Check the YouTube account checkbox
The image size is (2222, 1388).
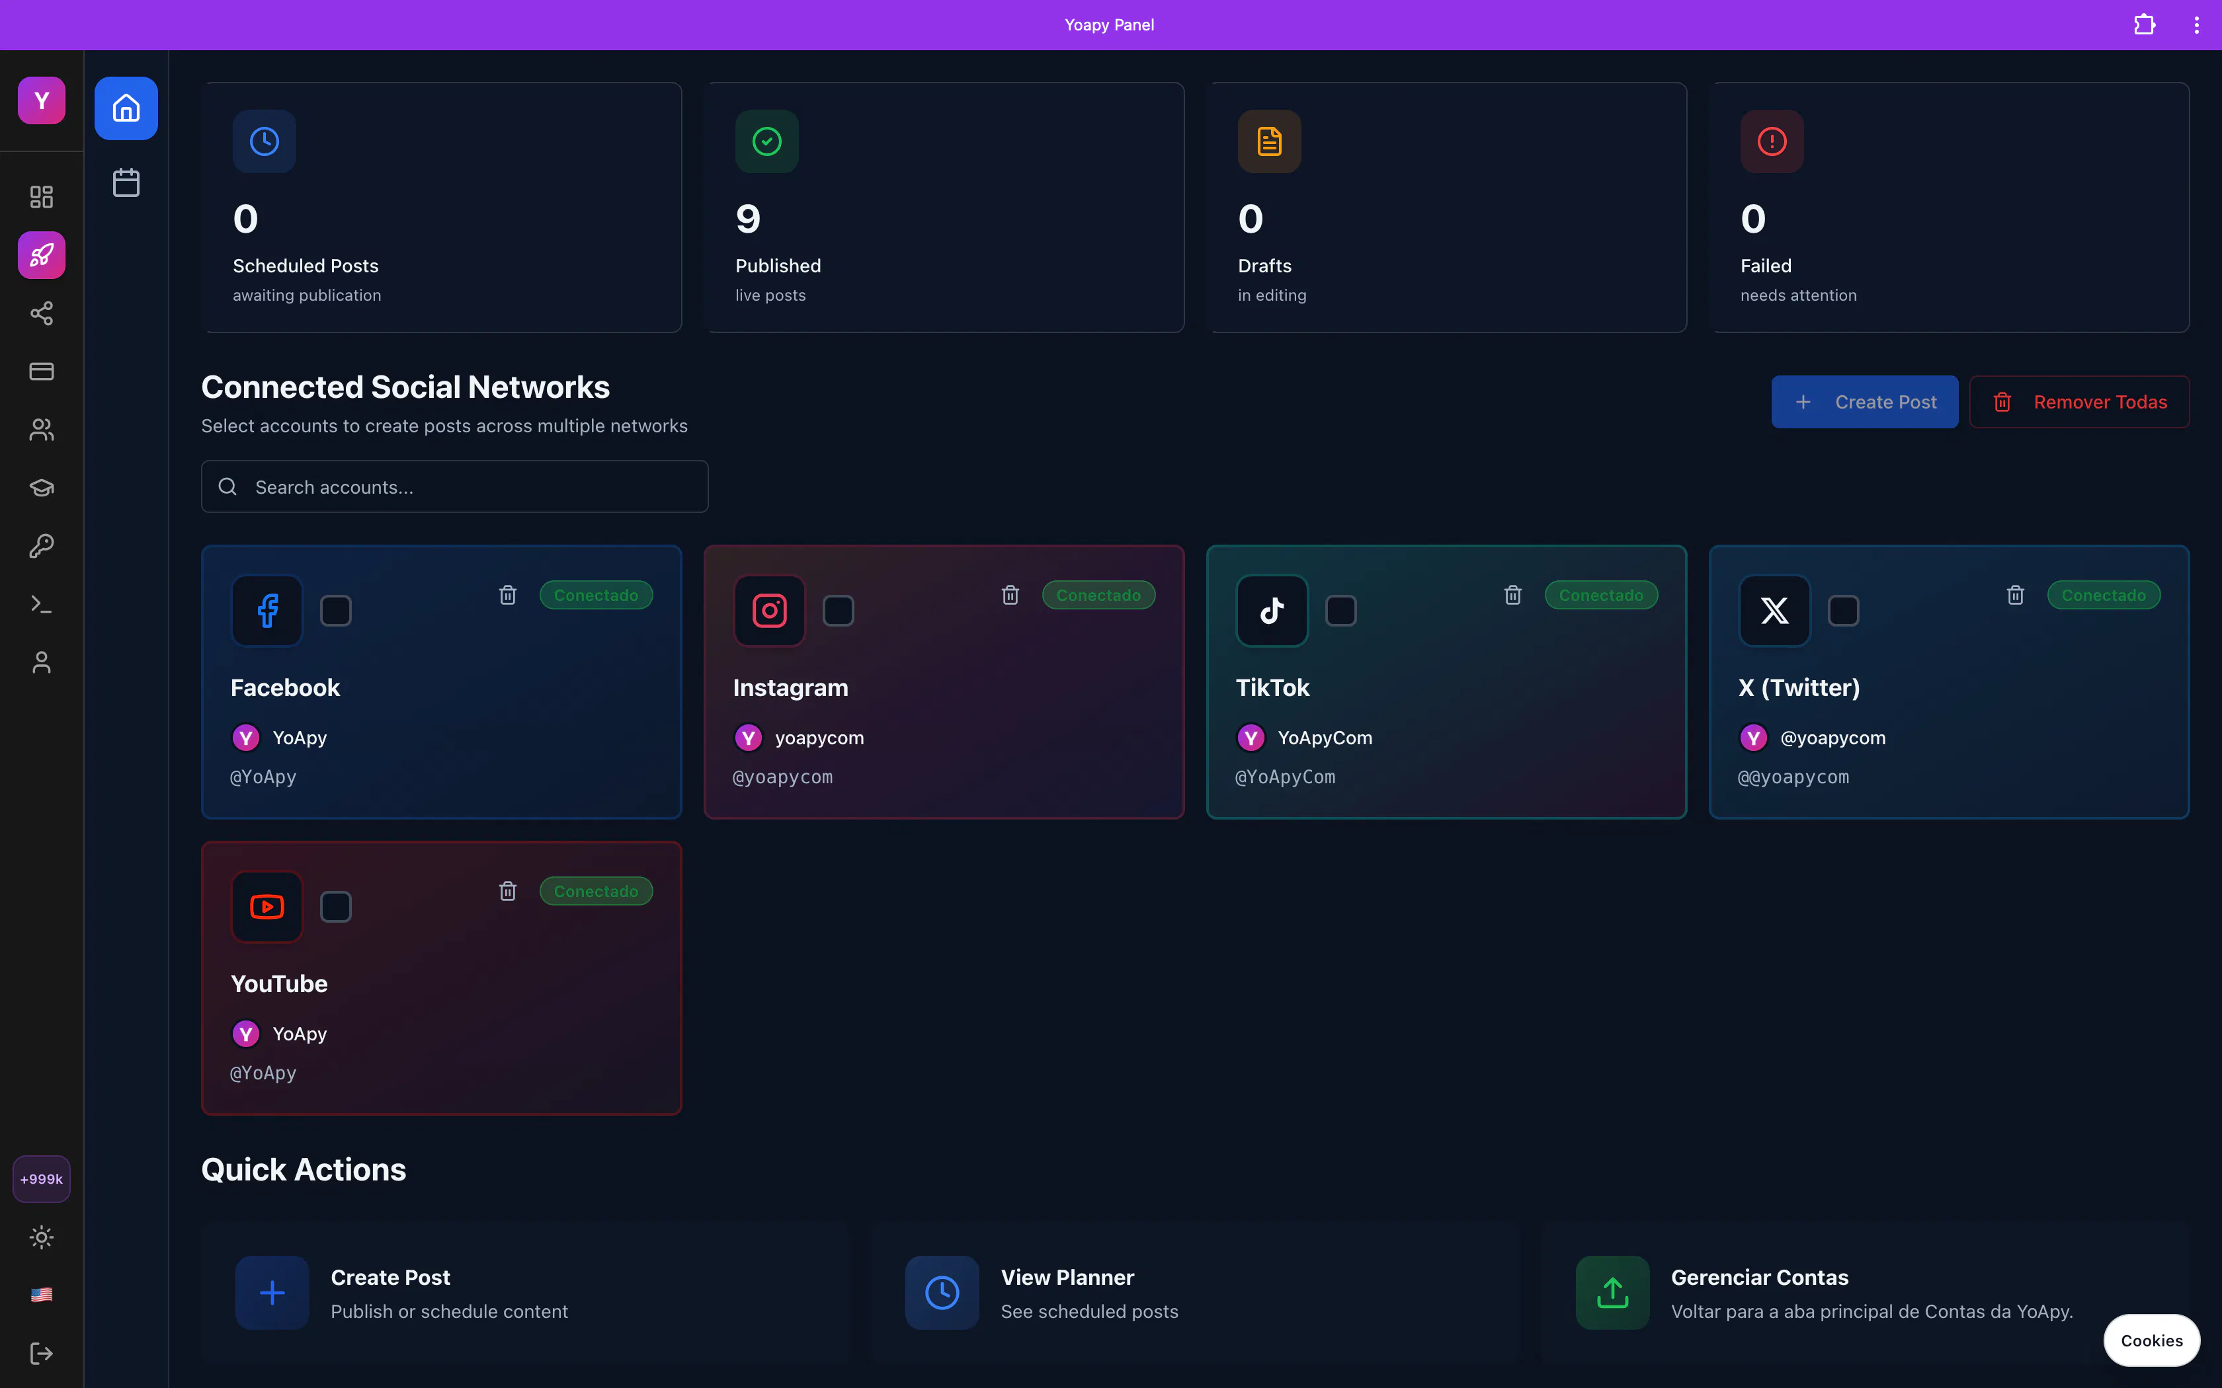(x=336, y=907)
